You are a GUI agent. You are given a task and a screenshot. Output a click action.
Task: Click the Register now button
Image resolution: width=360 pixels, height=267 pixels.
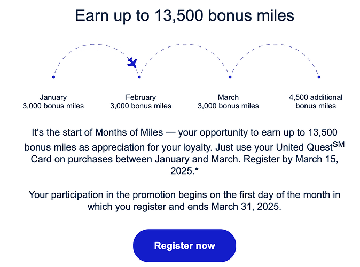tap(184, 246)
